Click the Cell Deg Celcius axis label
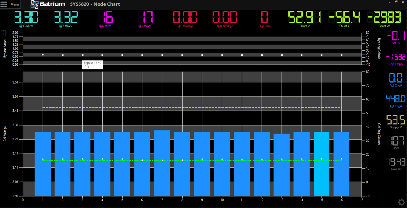This screenshot has width=407, height=208. tap(379, 134)
